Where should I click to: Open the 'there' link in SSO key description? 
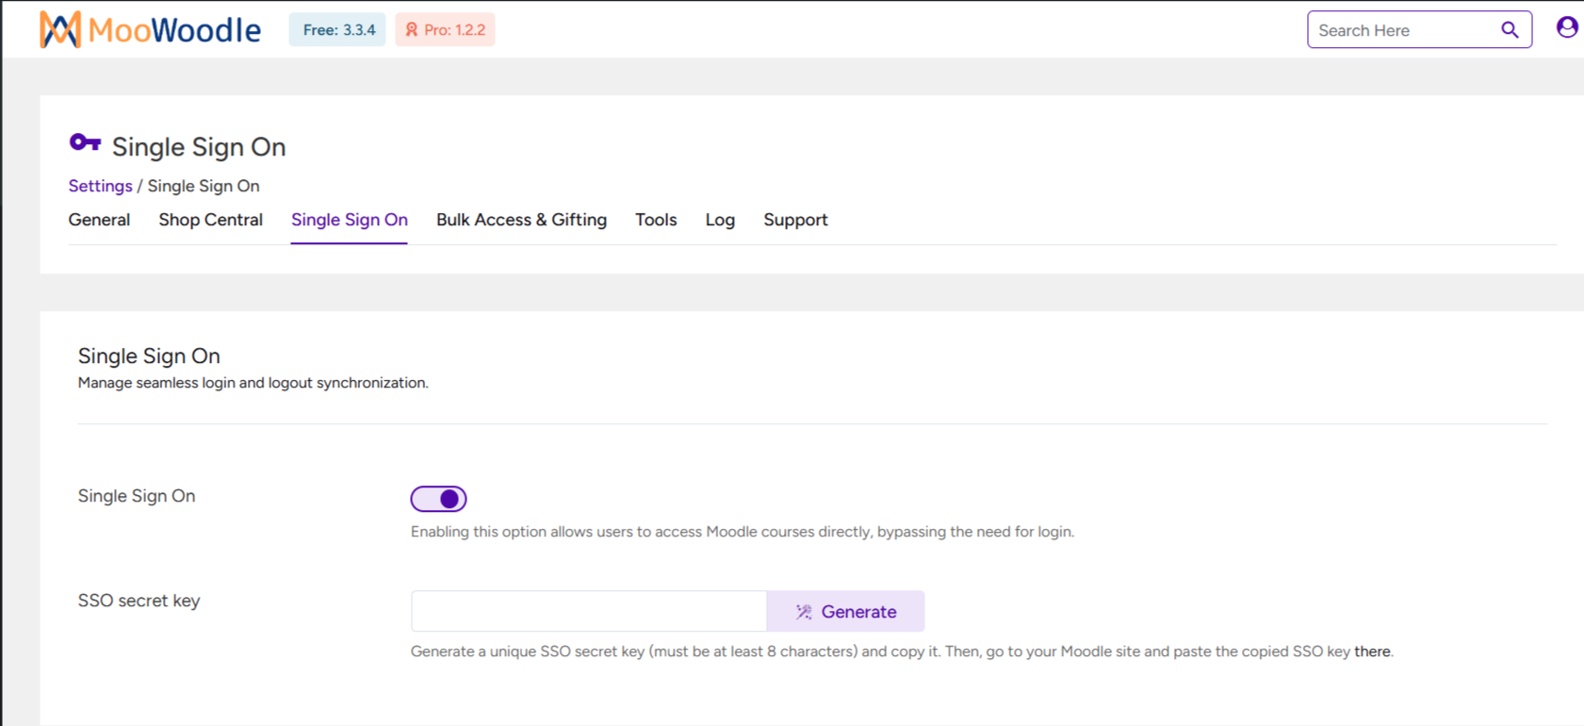tap(1372, 652)
